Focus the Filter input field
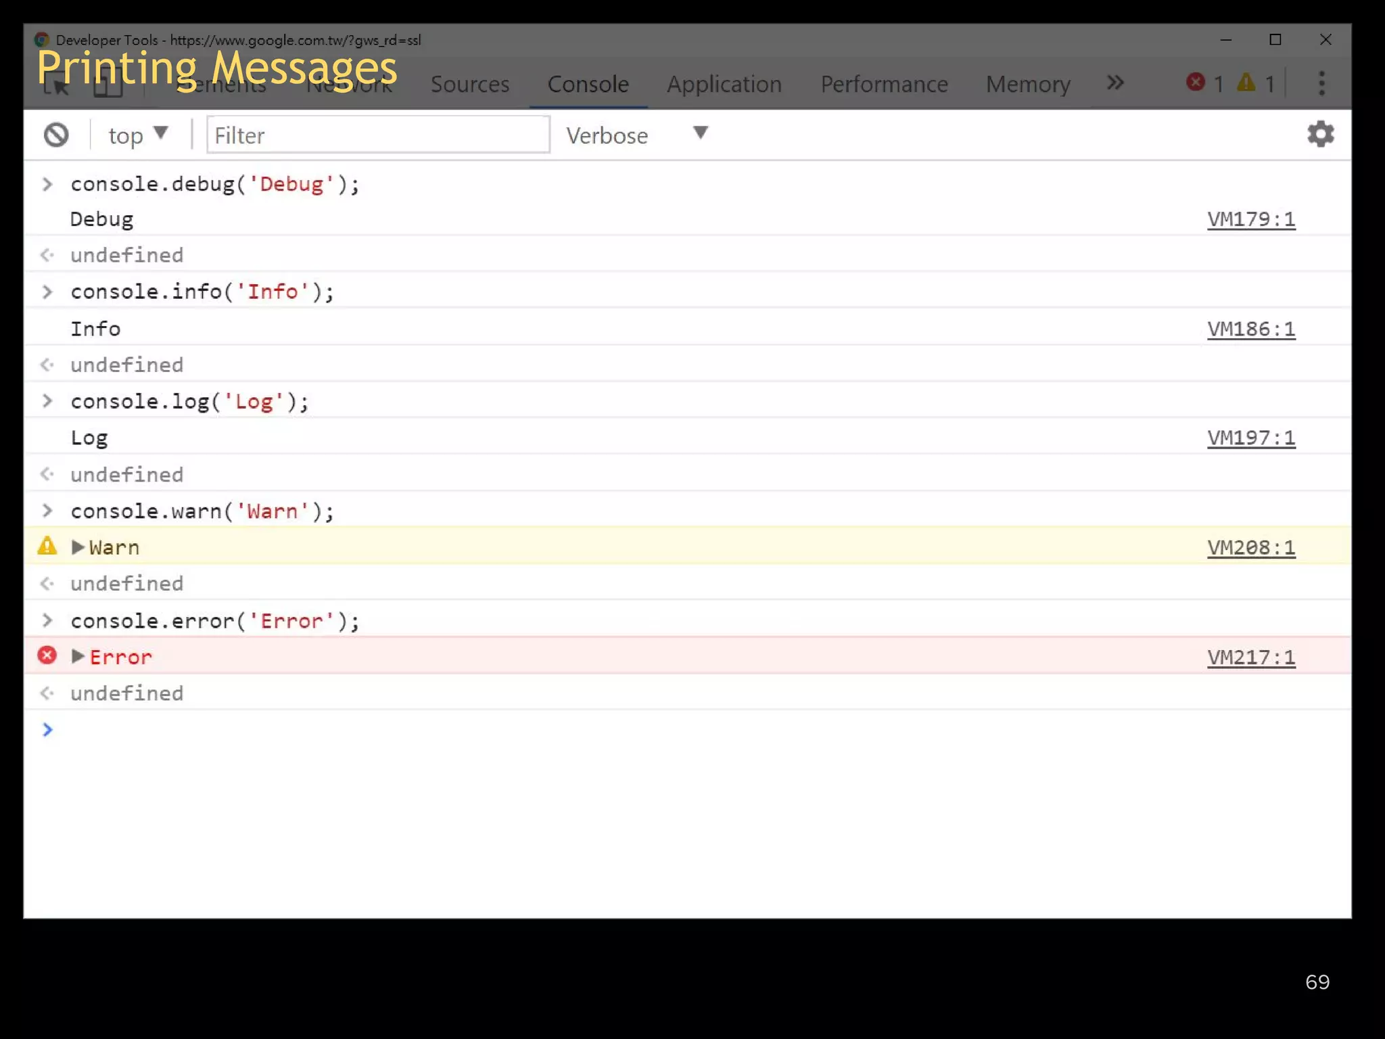Screen dimensions: 1385x1039 pyautogui.click(x=378, y=135)
